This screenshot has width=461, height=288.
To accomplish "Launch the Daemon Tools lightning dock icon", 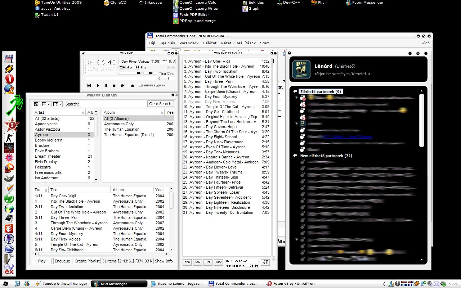I will 9,239.
